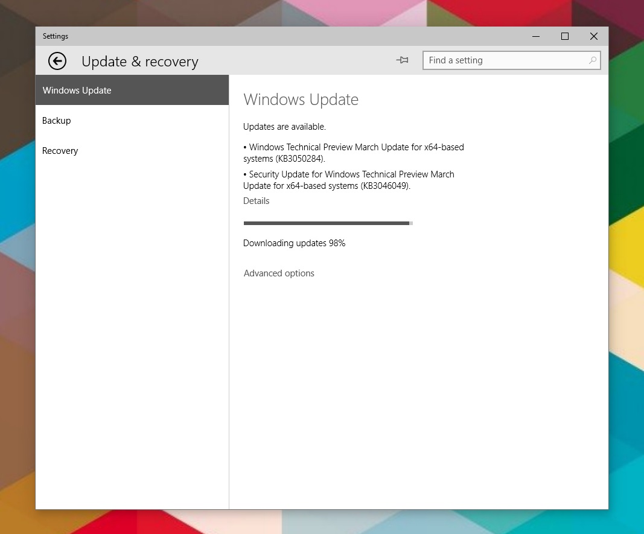
Task: Click 'Updates are available.' text
Action: [284, 127]
